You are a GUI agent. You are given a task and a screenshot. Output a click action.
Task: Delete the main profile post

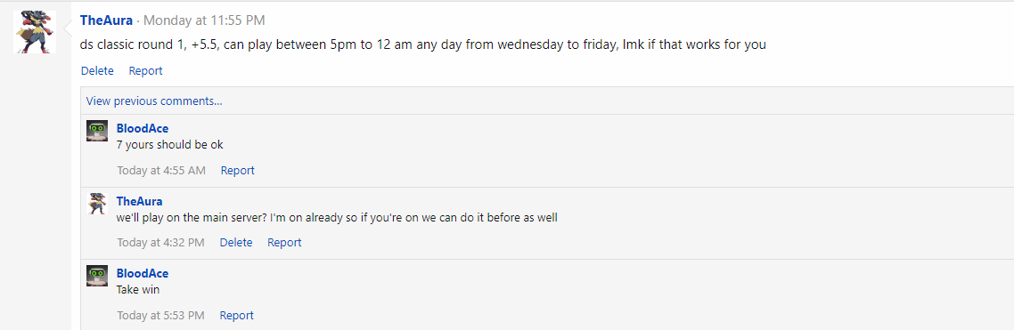tap(97, 71)
